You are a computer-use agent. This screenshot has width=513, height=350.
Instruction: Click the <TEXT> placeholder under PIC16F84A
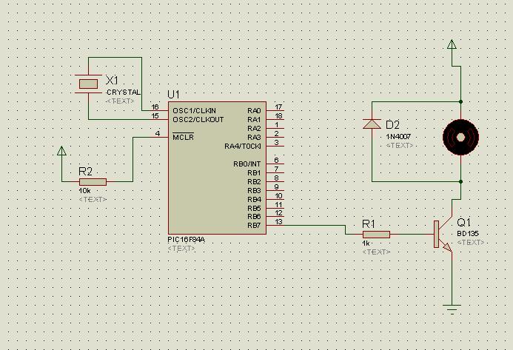pos(181,249)
